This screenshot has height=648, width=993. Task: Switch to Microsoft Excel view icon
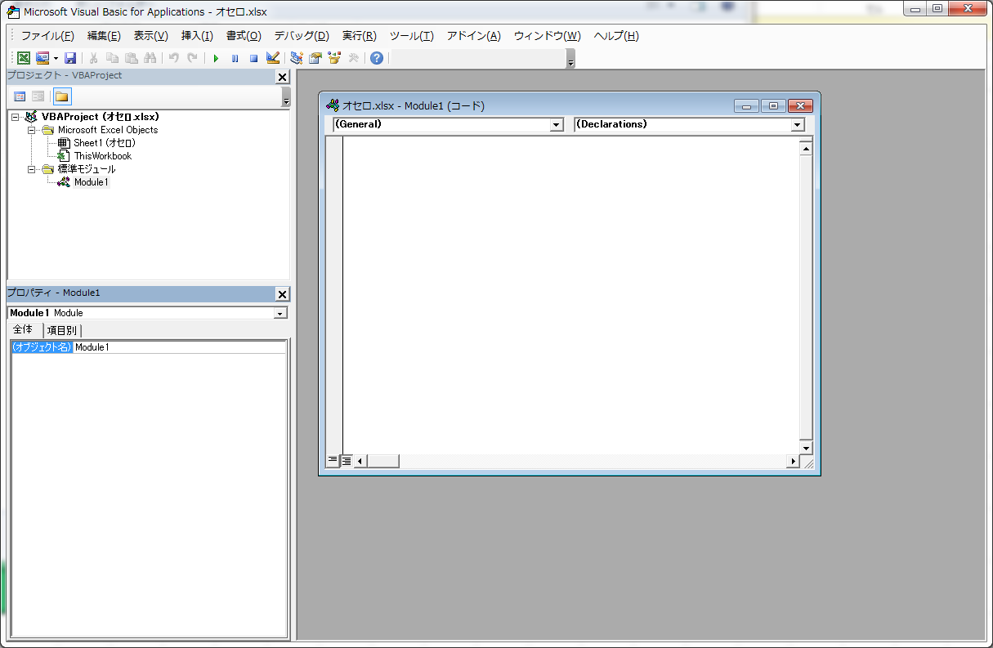point(24,58)
